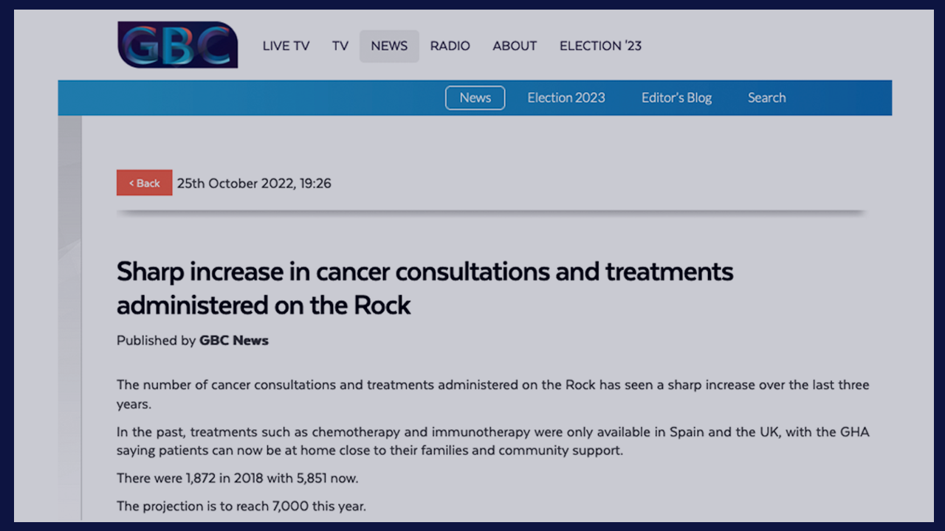Select TV in the top navigation
Screen dimensions: 945x531
point(340,46)
